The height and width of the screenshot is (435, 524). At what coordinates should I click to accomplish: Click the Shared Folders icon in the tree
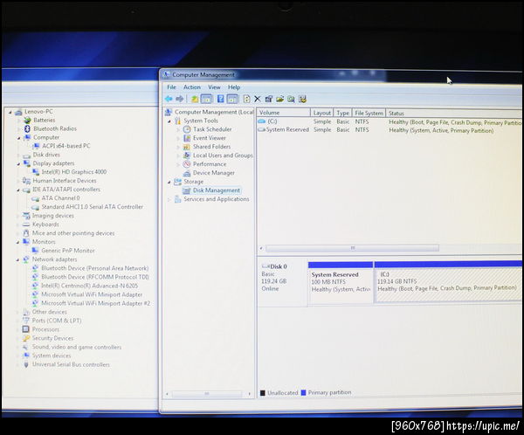(x=187, y=147)
